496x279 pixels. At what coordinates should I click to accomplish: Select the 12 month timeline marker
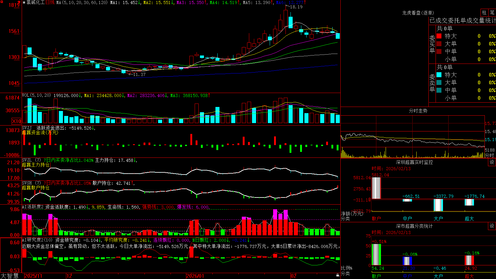tap(69, 276)
